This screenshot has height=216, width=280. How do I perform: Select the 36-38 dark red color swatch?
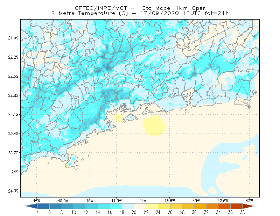[237, 206]
